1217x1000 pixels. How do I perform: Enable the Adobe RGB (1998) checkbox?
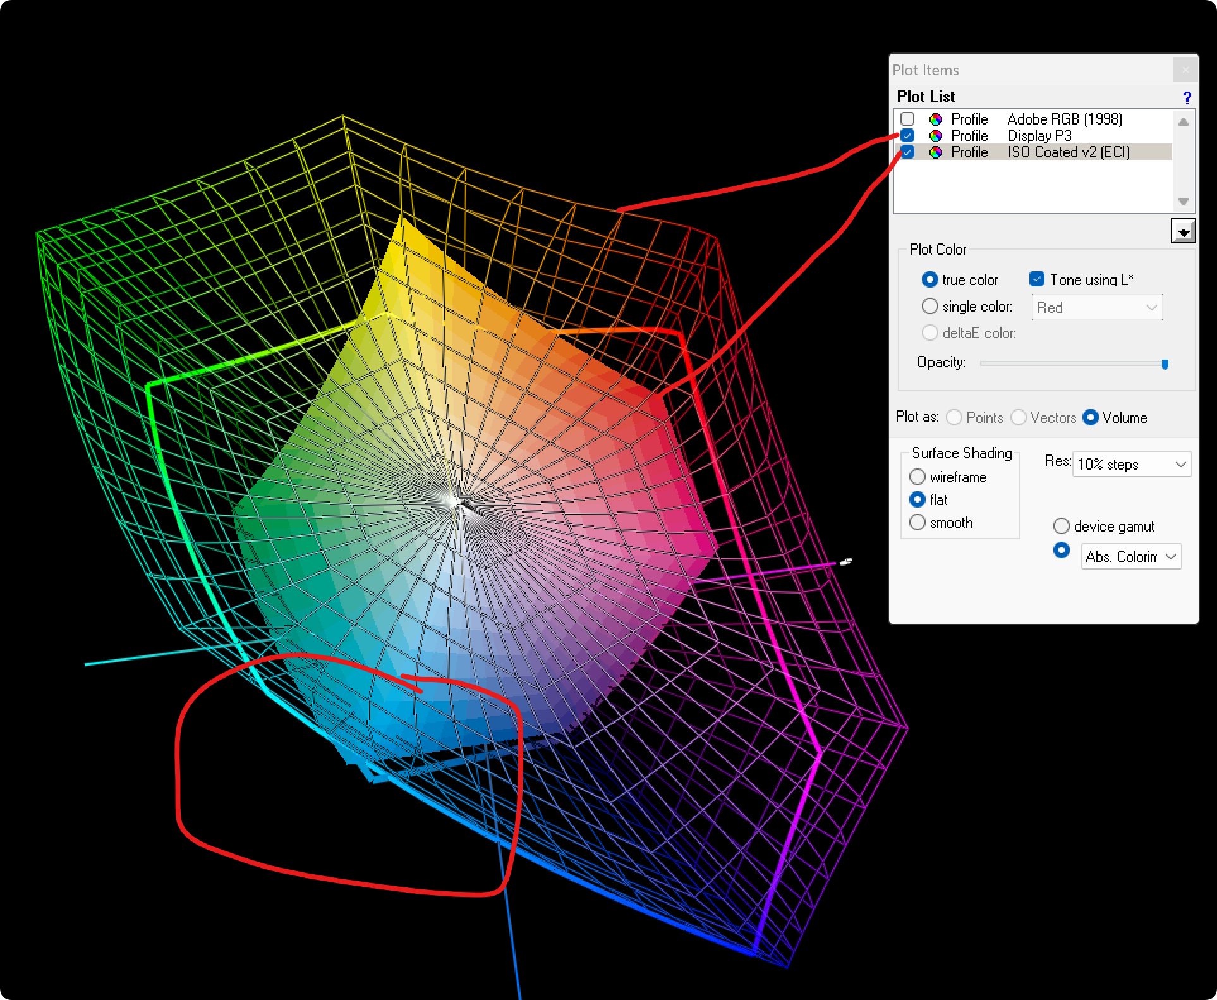pos(908,119)
